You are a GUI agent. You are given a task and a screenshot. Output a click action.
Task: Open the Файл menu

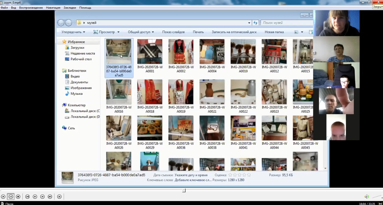4,8
